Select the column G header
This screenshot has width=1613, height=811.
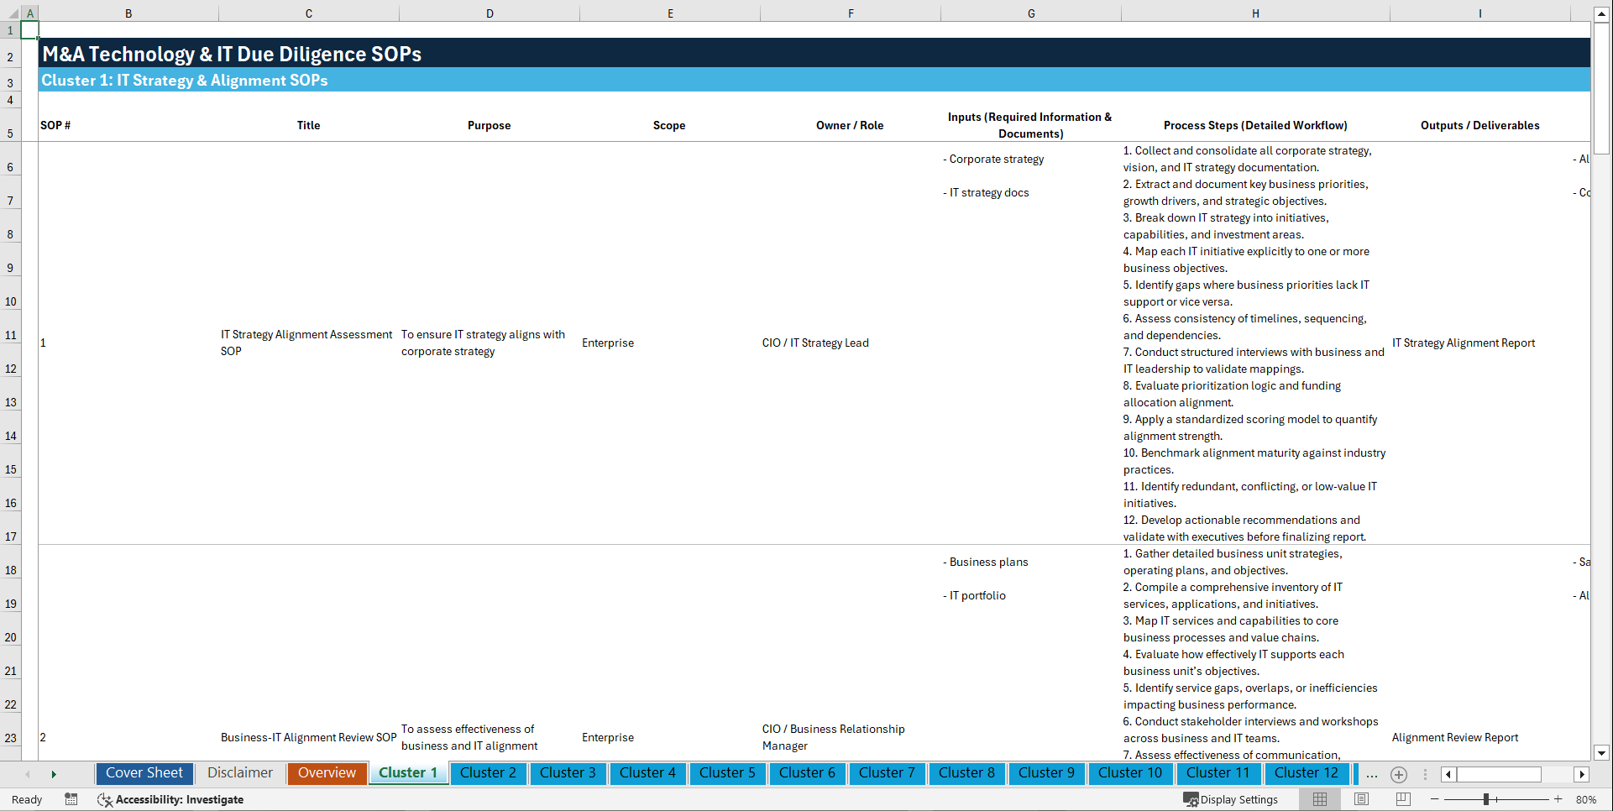click(1030, 13)
